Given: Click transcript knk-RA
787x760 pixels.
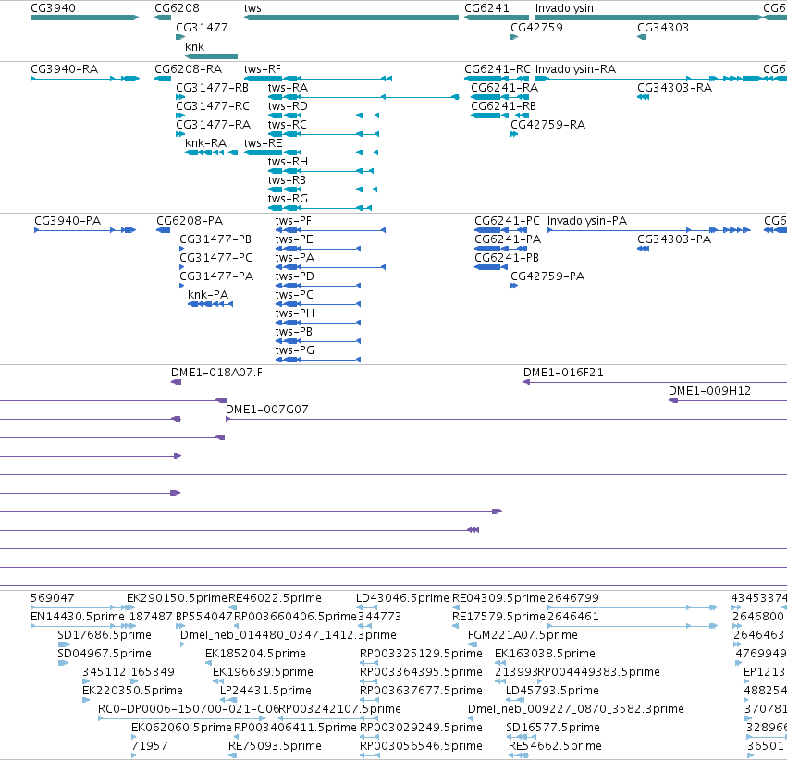Looking at the screenshot, I should click(x=206, y=143).
